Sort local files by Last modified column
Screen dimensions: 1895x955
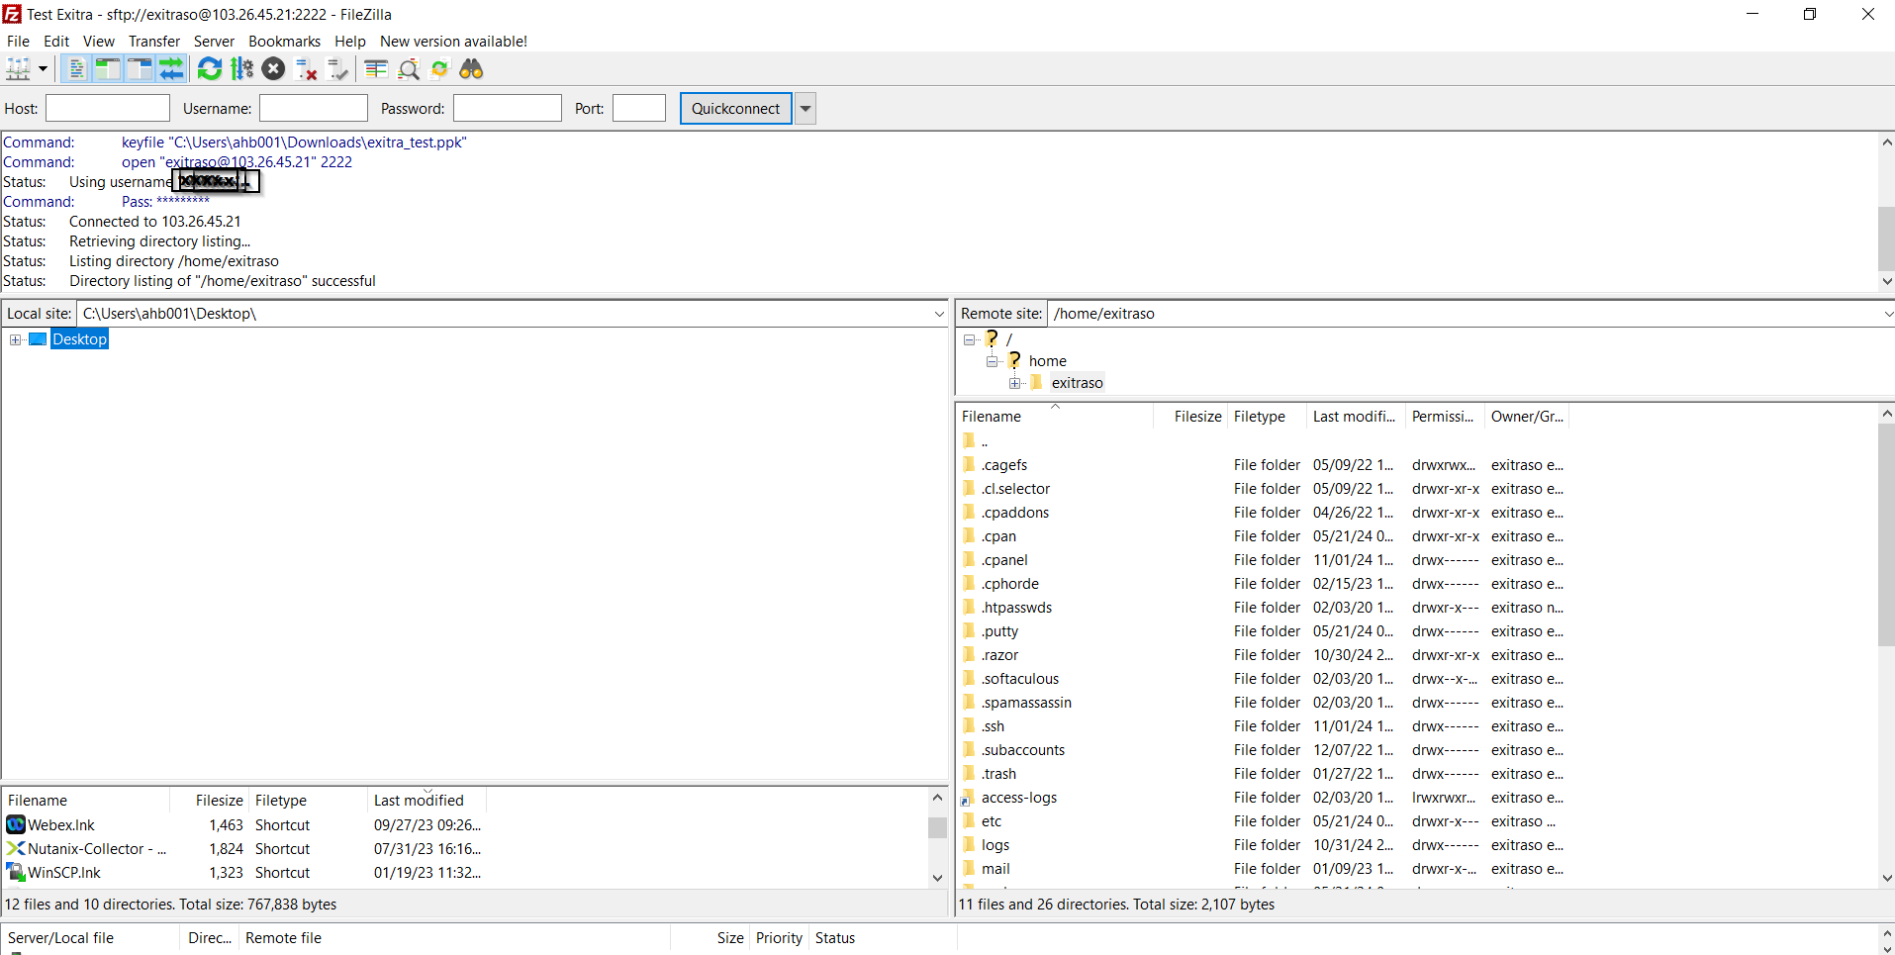tap(427, 801)
